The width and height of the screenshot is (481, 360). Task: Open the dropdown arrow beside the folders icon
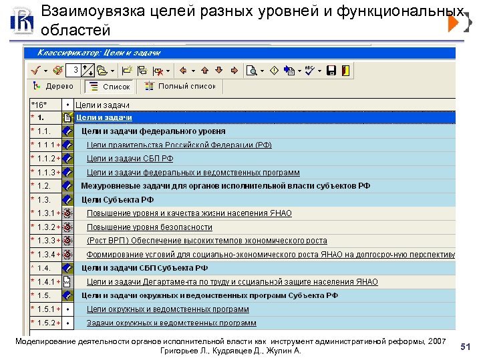113,71
